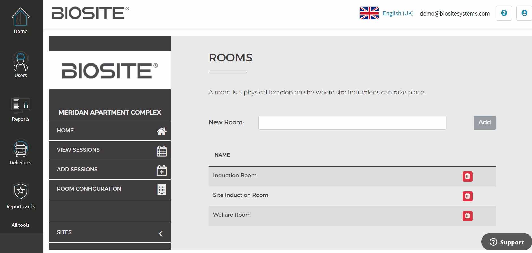Image resolution: width=532 pixels, height=253 pixels.
Task: Select Home in the site menu
Action: coord(110,131)
